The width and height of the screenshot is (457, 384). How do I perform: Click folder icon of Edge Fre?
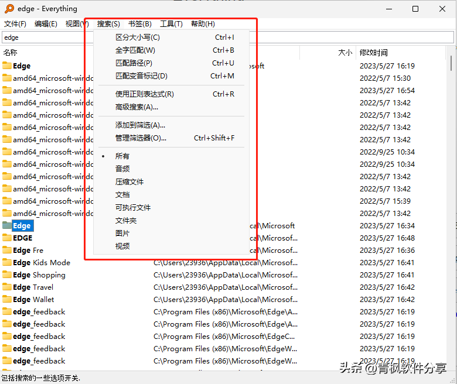click(x=6, y=250)
